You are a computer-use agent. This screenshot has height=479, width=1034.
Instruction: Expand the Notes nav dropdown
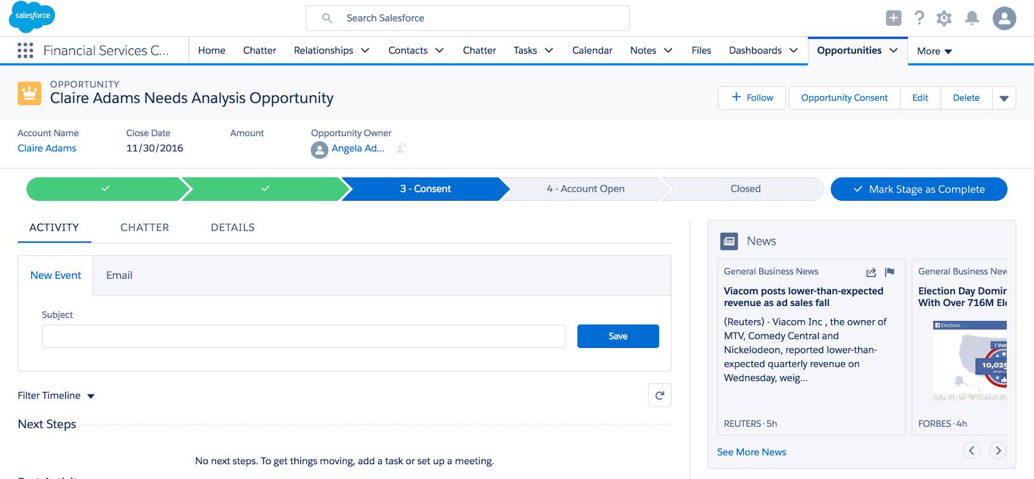(x=668, y=50)
